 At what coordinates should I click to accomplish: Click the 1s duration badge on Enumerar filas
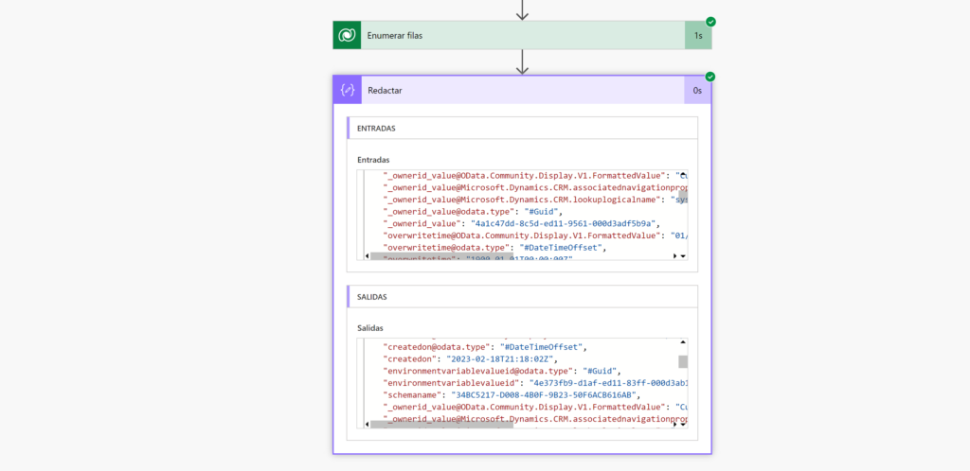click(698, 35)
